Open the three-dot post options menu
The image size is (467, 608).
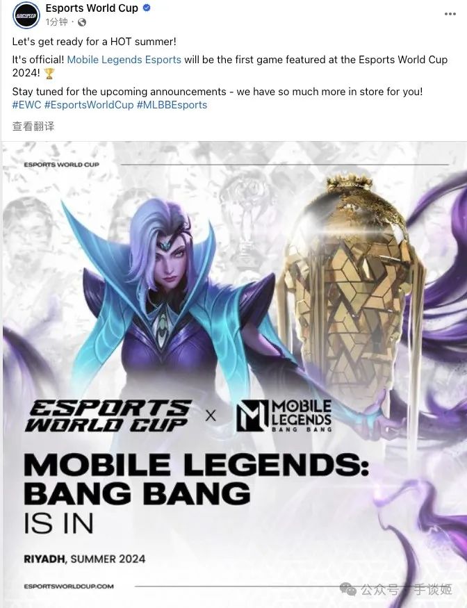click(450, 14)
